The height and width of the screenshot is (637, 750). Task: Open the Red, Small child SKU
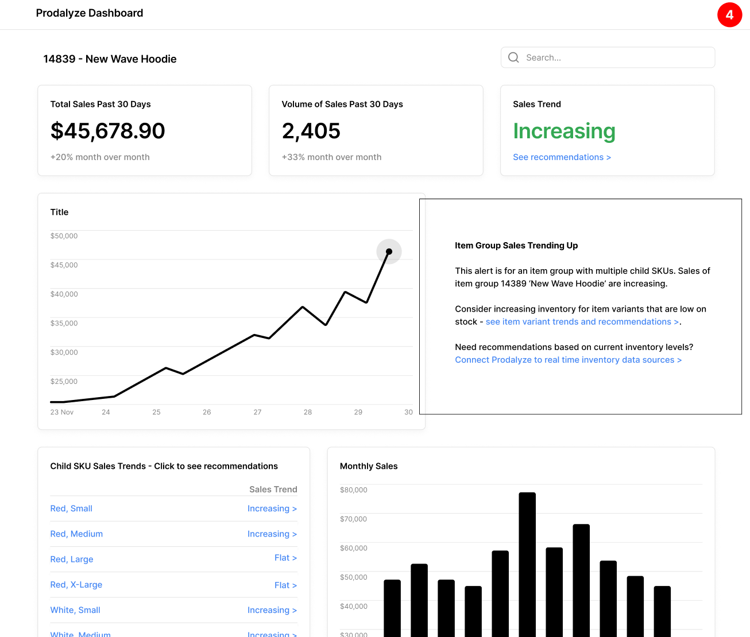[x=71, y=508]
